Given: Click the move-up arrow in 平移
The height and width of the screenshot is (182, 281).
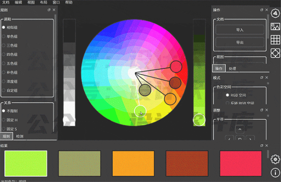Looking at the screenshot, I should tap(240, 129).
